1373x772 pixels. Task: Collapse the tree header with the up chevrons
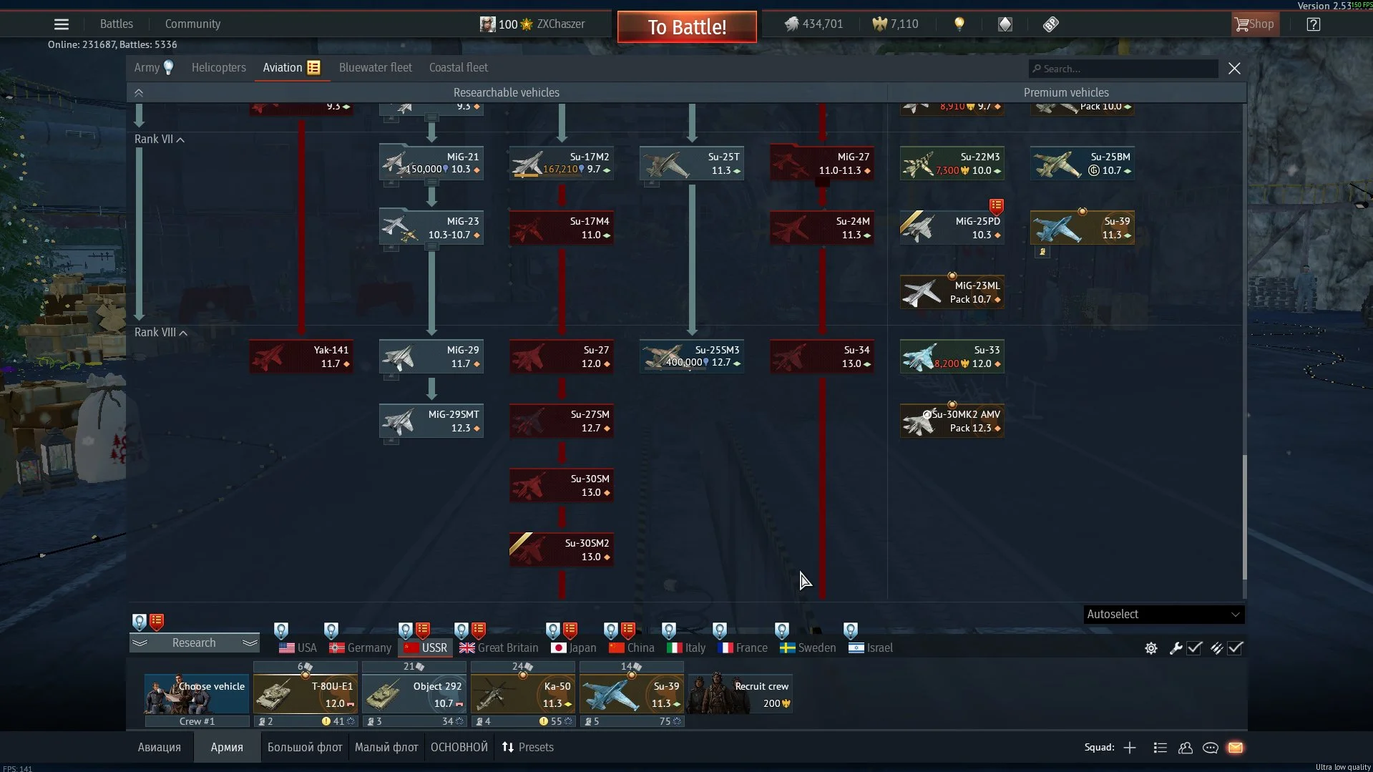pos(139,92)
